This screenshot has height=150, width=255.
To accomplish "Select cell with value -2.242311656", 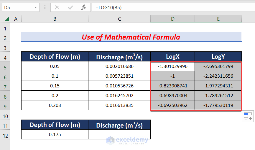I will [x=218, y=76].
